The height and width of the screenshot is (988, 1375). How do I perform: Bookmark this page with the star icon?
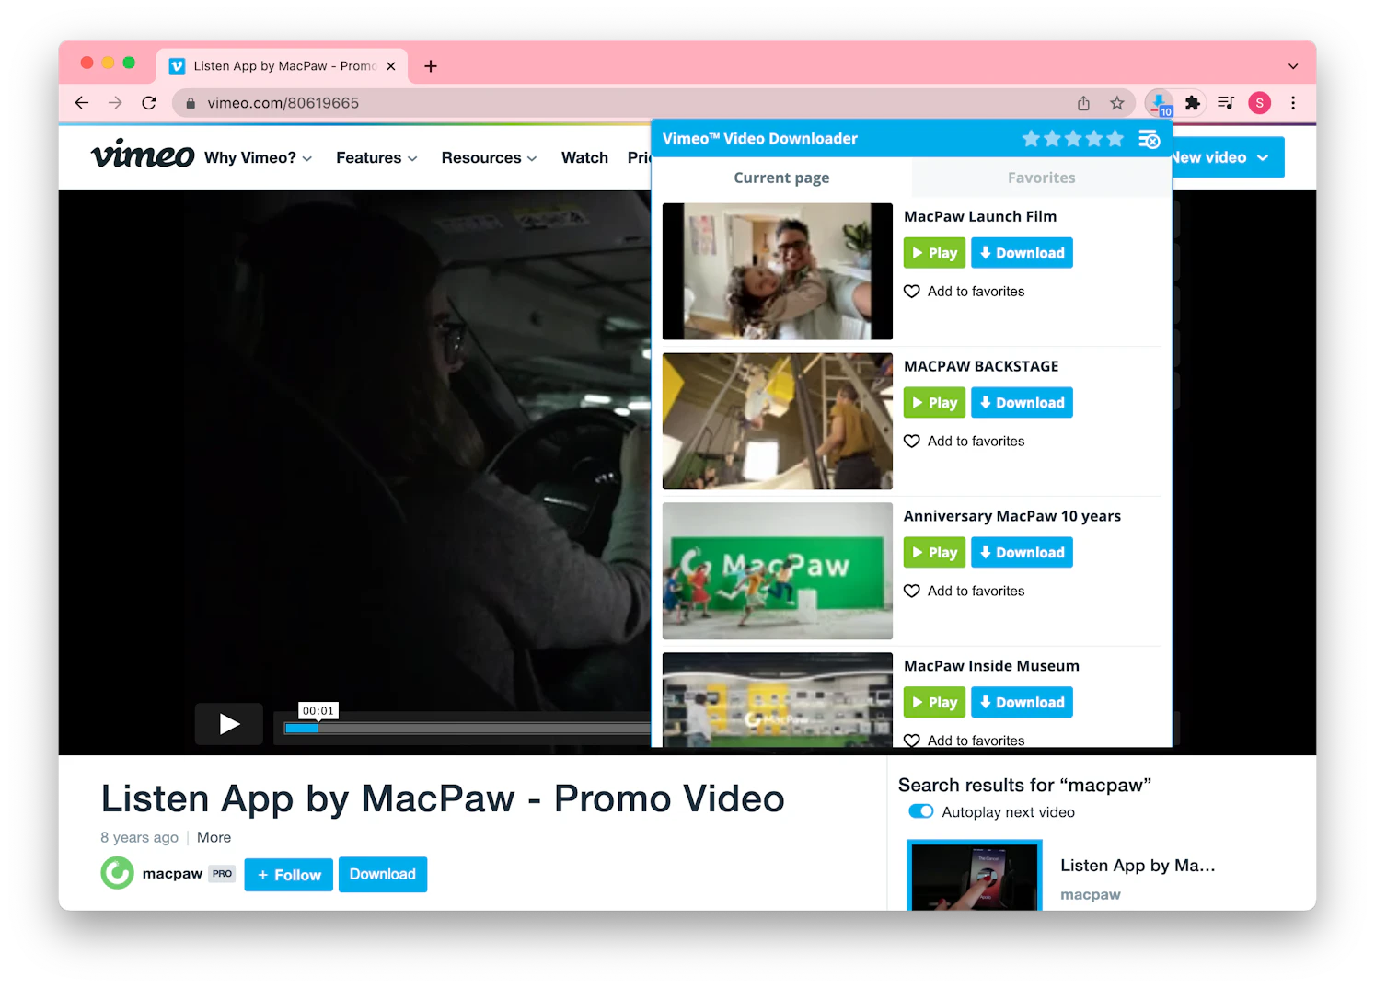click(x=1117, y=103)
